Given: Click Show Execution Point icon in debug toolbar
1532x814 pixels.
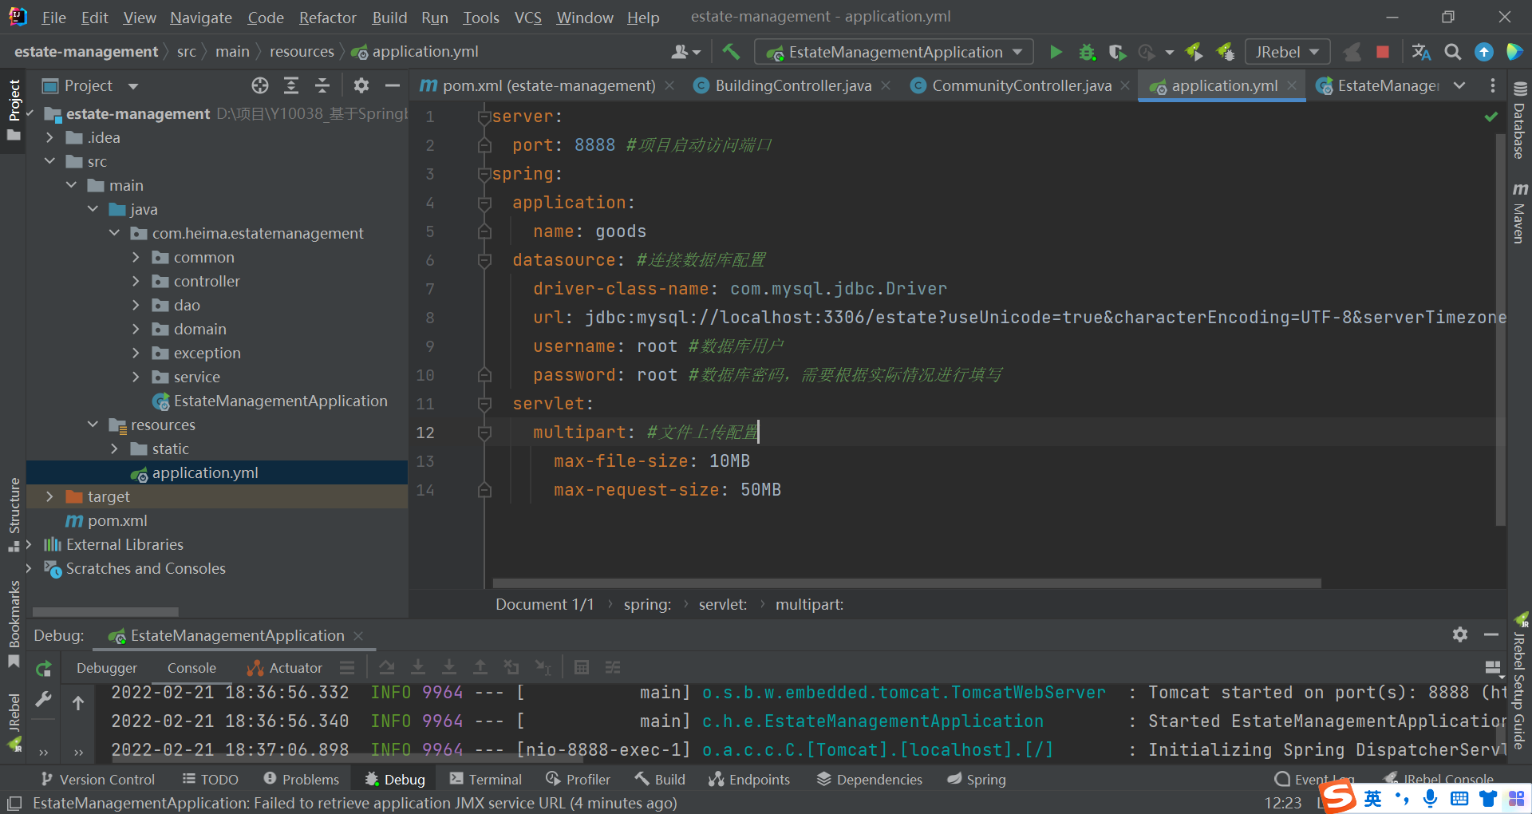Looking at the screenshot, I should point(387,667).
